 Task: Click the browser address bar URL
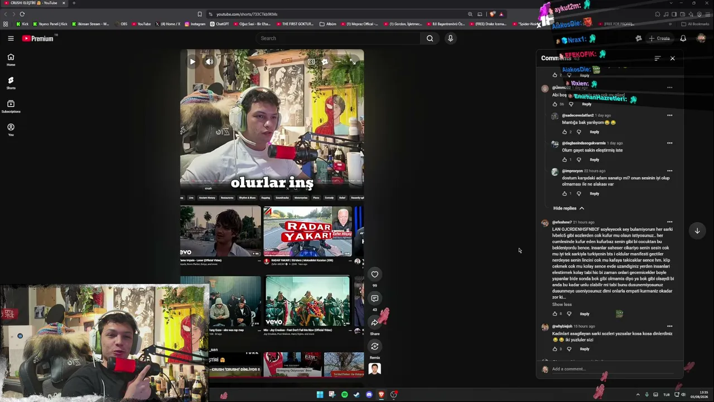tap(247, 14)
